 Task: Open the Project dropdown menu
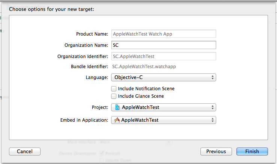[163, 107]
